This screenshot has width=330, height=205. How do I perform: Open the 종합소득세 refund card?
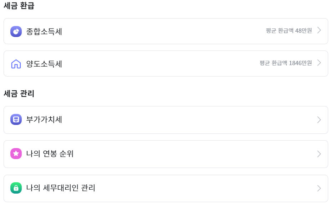tap(165, 31)
